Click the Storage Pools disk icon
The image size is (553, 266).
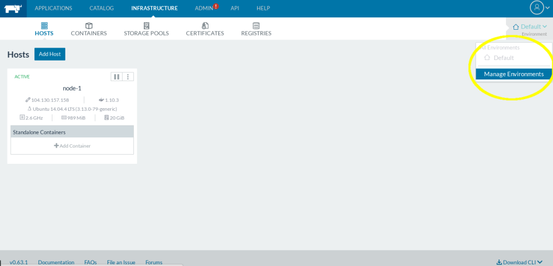(x=146, y=25)
